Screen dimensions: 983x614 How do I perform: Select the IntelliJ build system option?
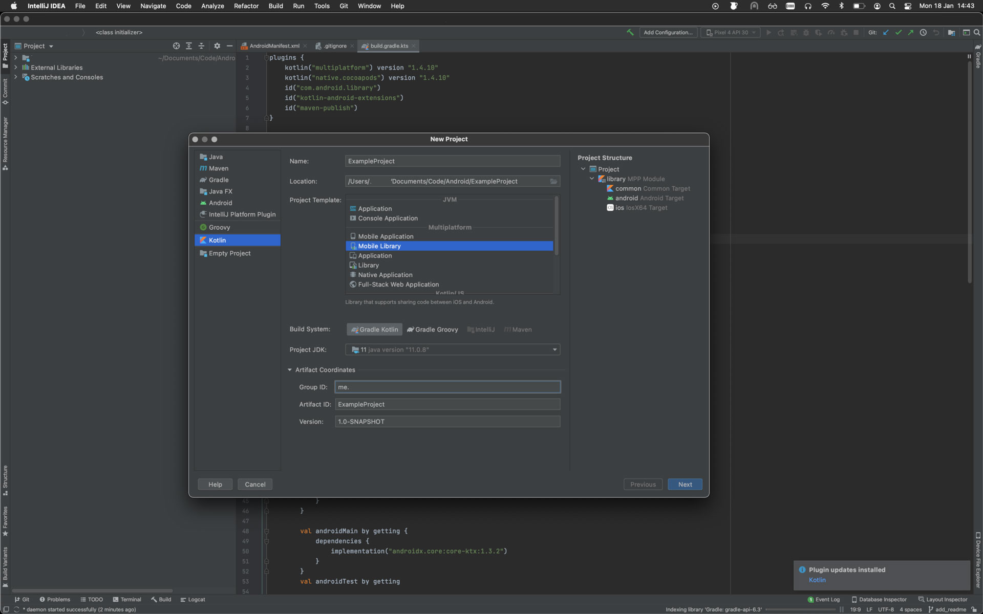(481, 330)
